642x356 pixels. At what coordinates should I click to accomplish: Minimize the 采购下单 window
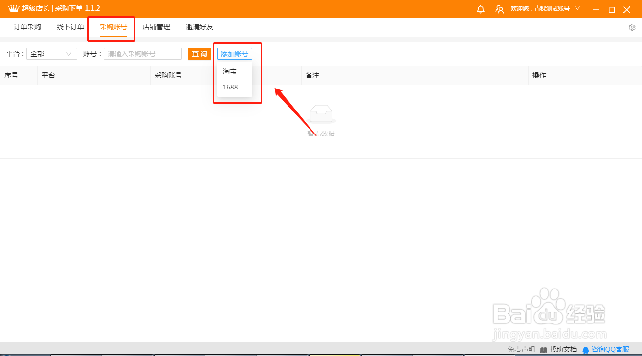coord(596,9)
